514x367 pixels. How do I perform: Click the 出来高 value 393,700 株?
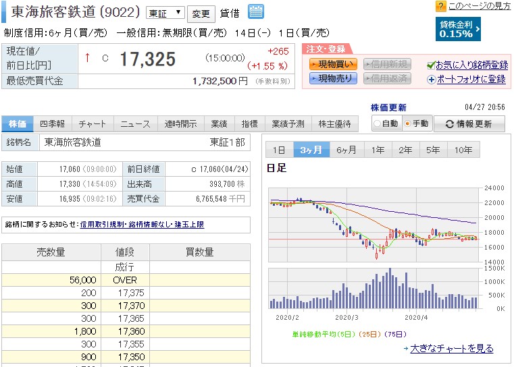[x=227, y=184]
